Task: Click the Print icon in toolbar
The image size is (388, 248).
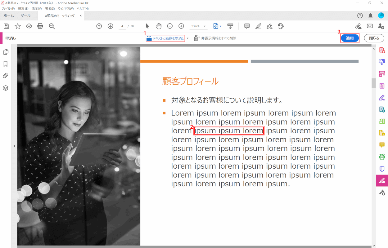Action: (40, 26)
